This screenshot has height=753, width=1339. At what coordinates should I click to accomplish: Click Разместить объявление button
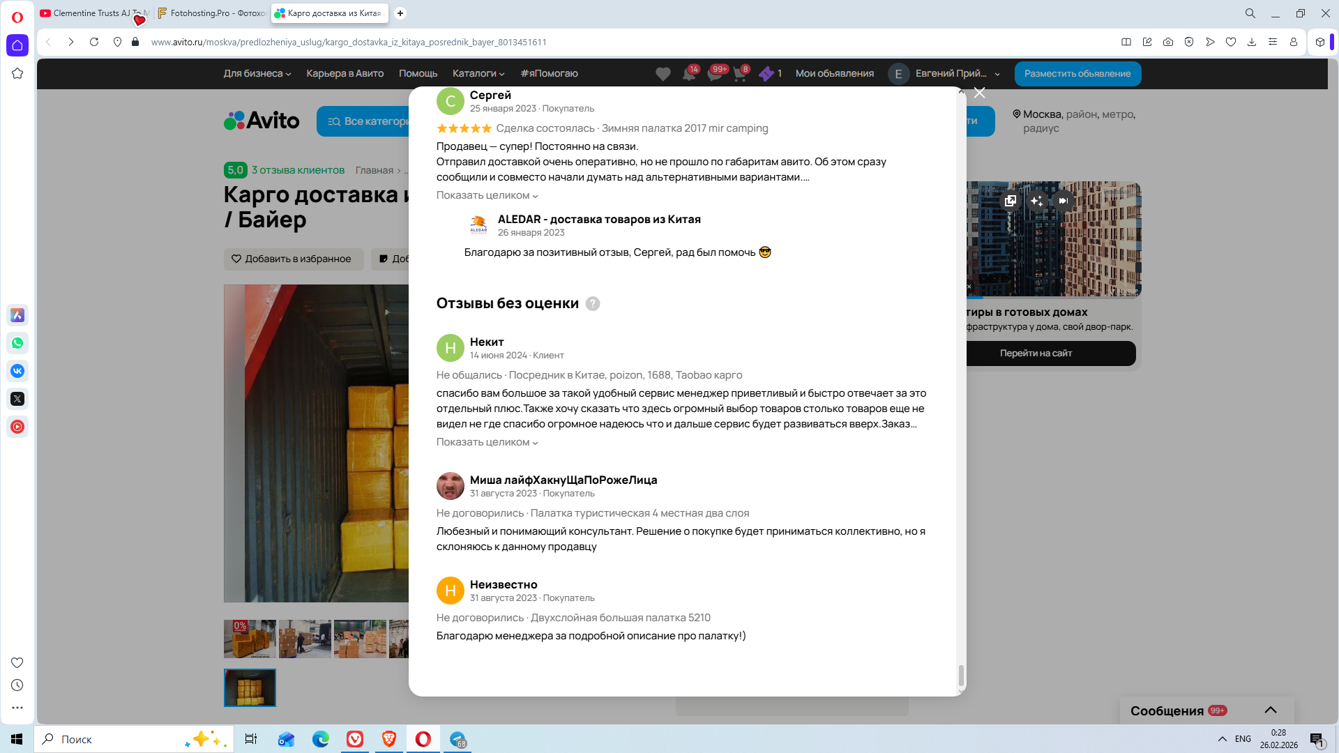click(x=1077, y=73)
